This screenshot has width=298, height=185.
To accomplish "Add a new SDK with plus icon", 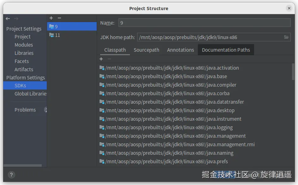I will click(51, 18).
